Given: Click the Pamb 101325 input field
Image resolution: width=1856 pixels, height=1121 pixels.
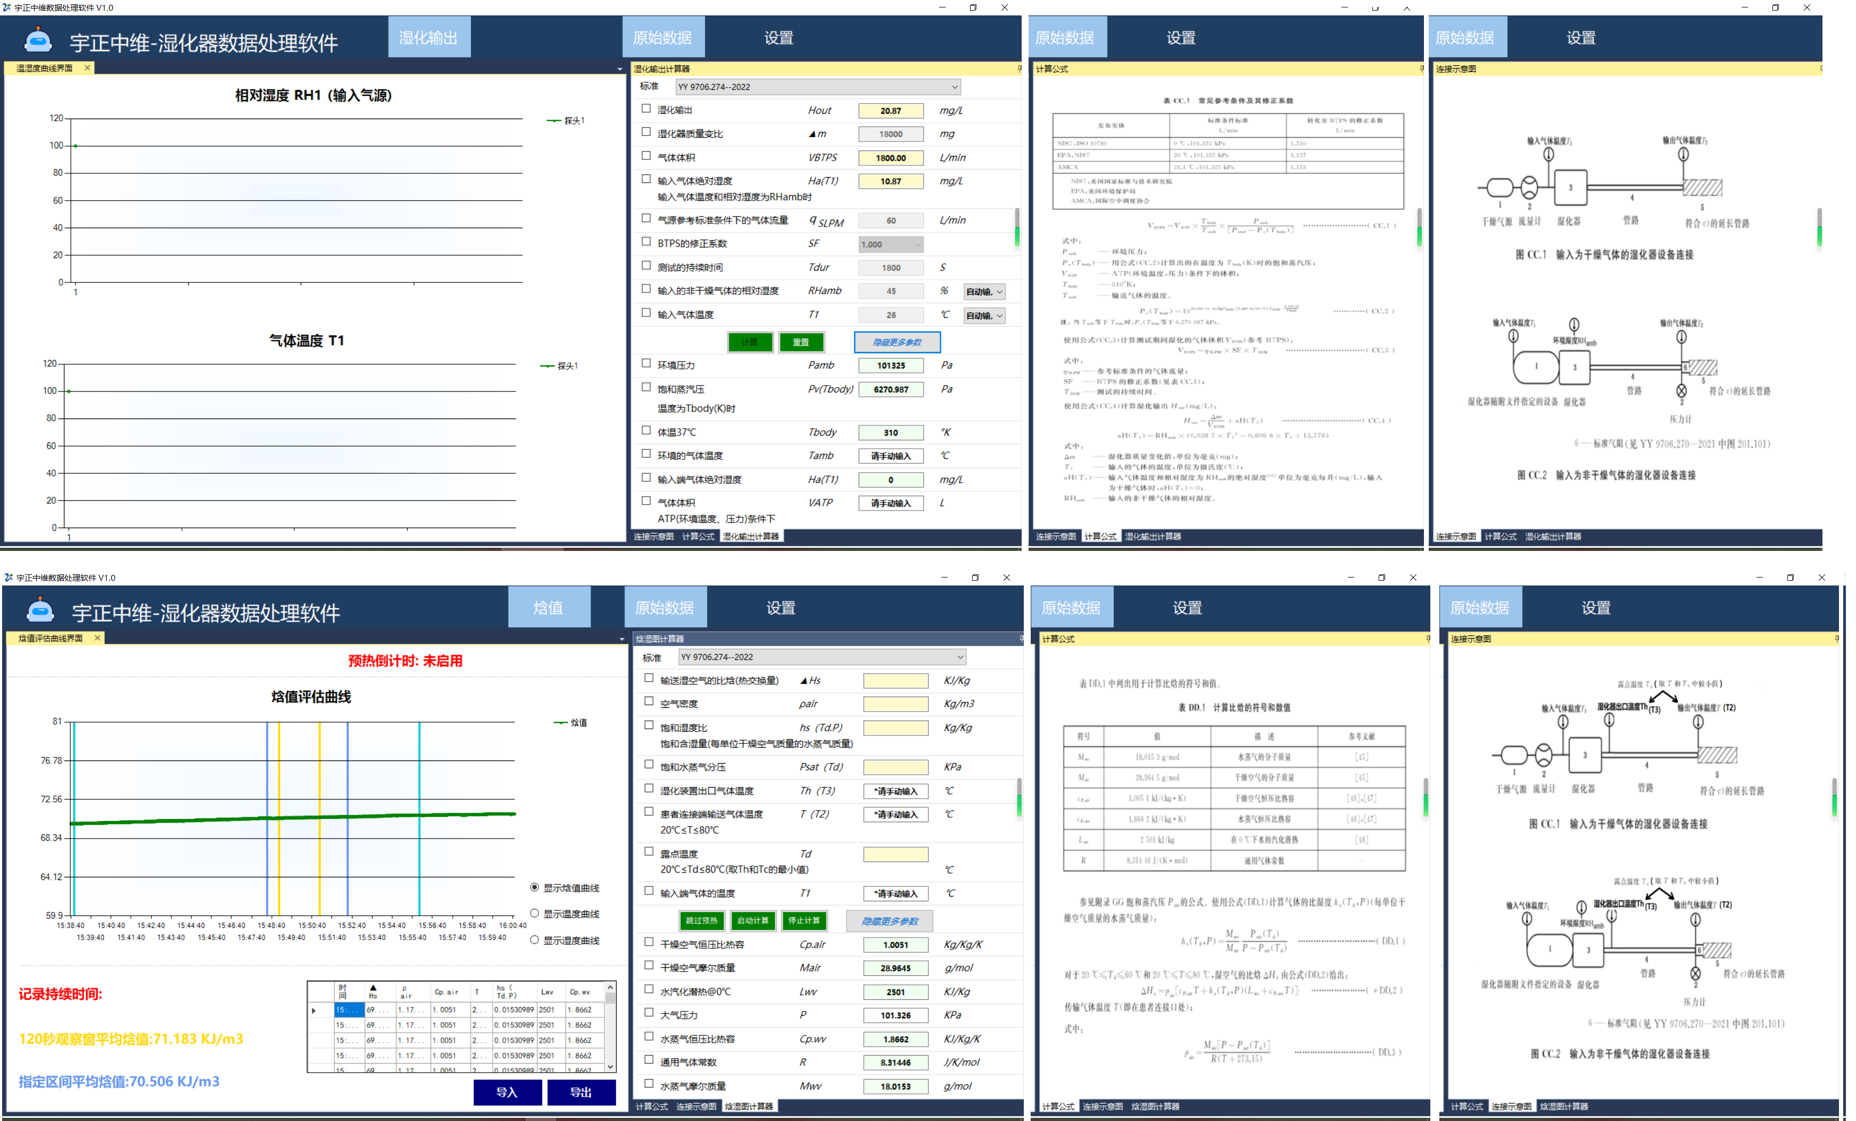Looking at the screenshot, I should pos(890,366).
